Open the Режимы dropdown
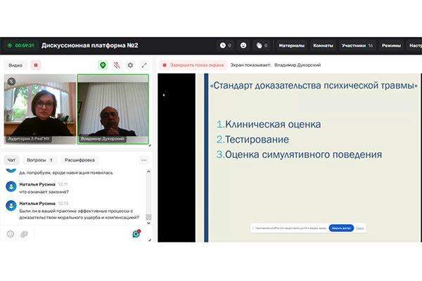 pos(391,46)
